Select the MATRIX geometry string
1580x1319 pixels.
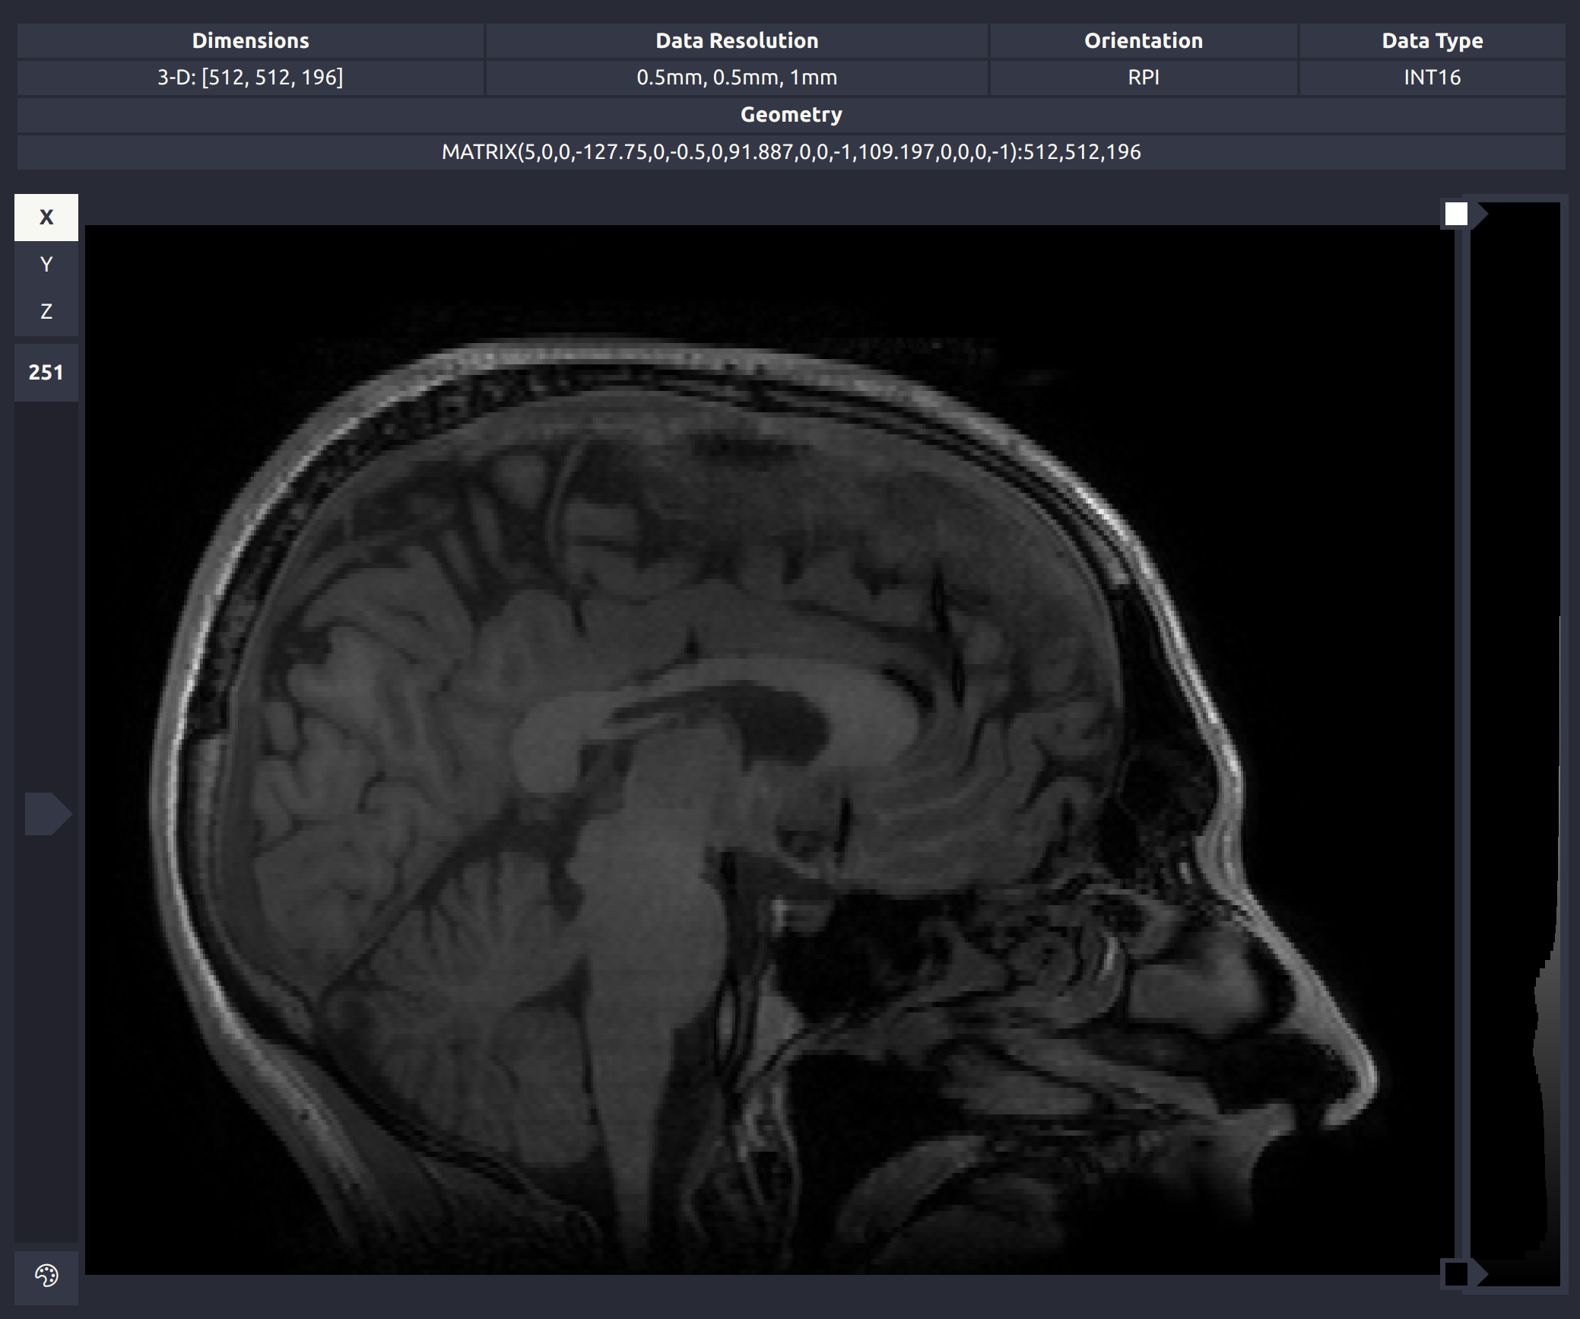pos(791,152)
